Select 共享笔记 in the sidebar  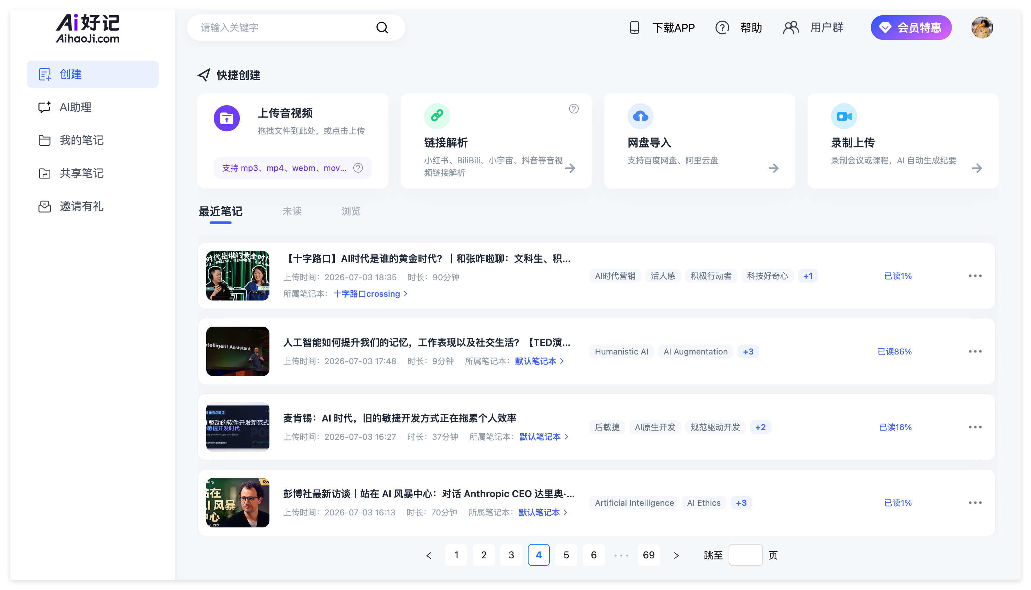click(x=93, y=173)
